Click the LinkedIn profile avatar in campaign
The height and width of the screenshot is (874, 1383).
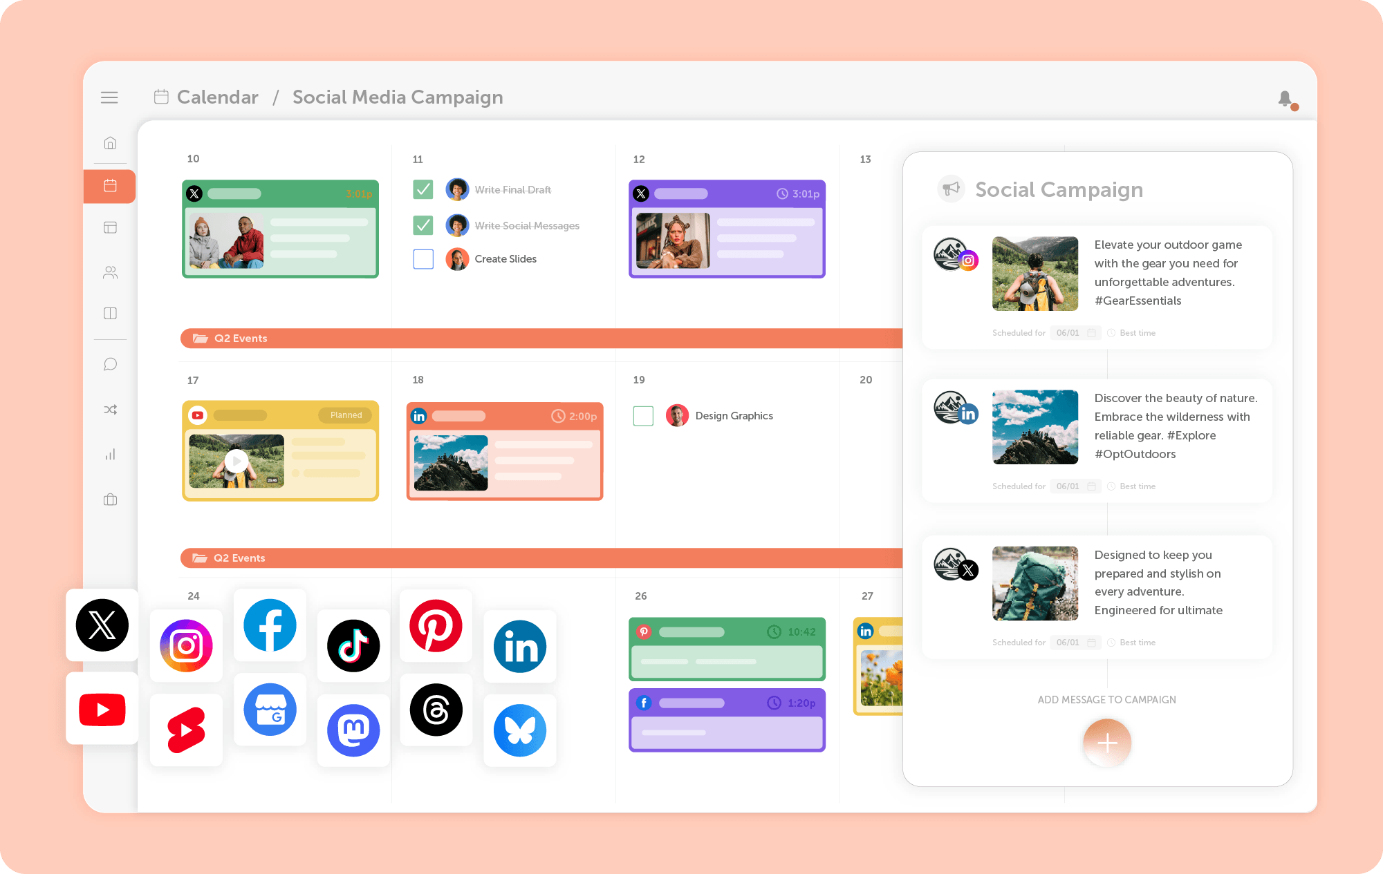coord(955,408)
